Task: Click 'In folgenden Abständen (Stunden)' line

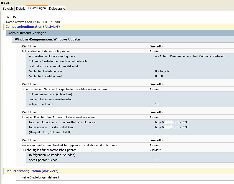Action: click(52, 155)
